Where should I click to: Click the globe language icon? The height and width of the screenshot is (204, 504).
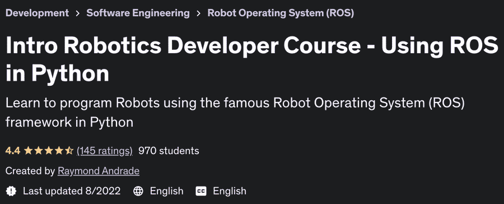pos(138,191)
